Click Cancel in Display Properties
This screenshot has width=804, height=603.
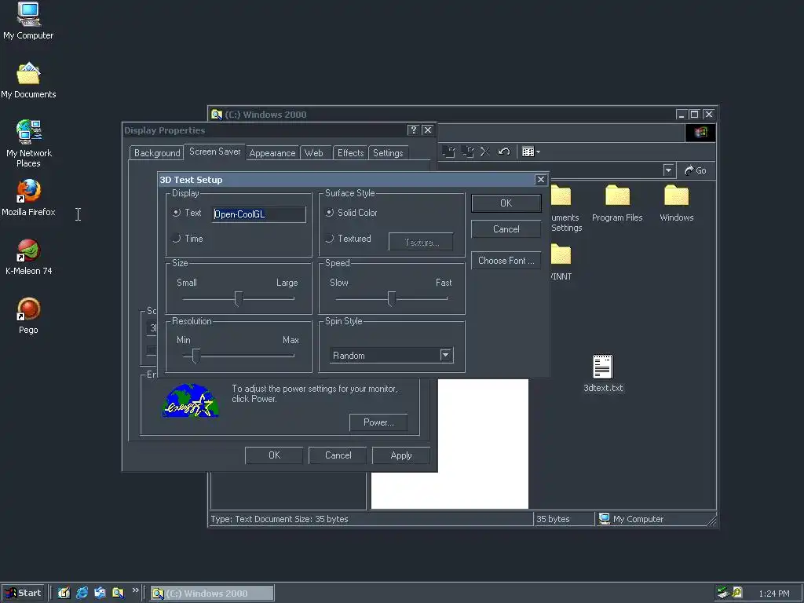(x=338, y=455)
